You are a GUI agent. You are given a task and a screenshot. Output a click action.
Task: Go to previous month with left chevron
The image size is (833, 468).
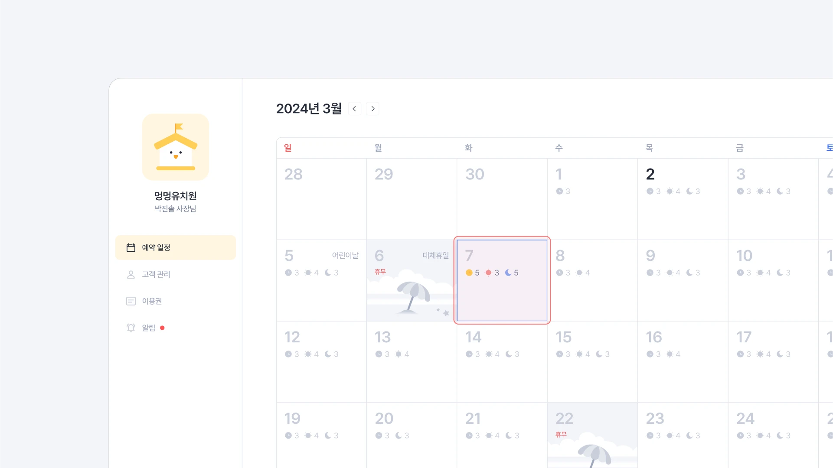click(x=354, y=109)
